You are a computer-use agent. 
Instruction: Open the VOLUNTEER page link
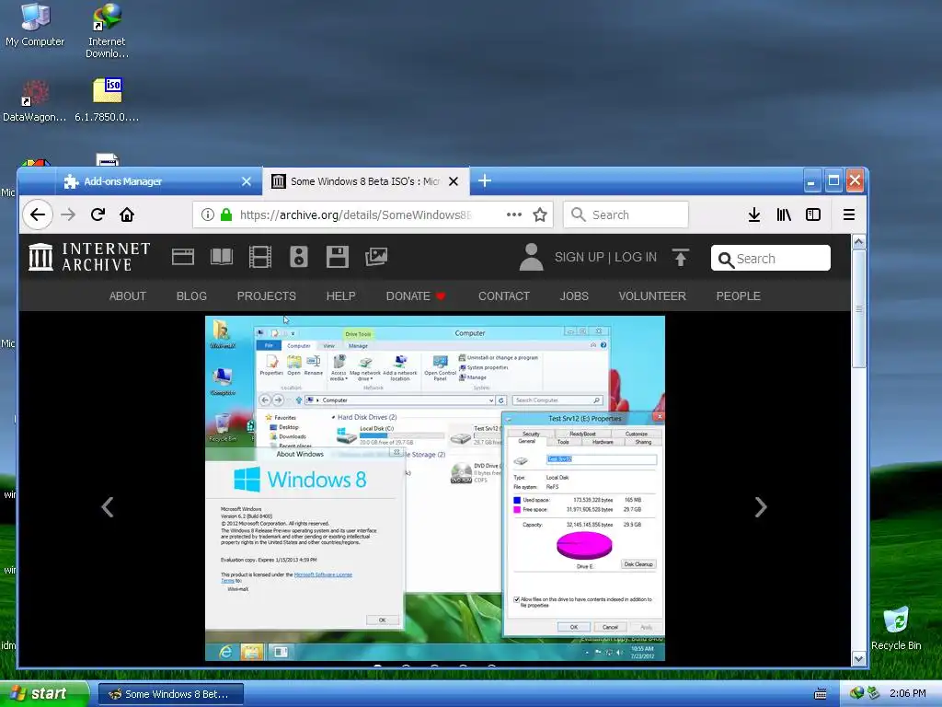[652, 296]
